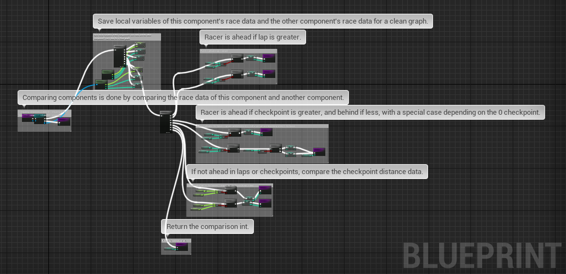Select the upper branch node in the checkpoint distance group
This screenshot has width=566, height=274.
tap(230, 189)
